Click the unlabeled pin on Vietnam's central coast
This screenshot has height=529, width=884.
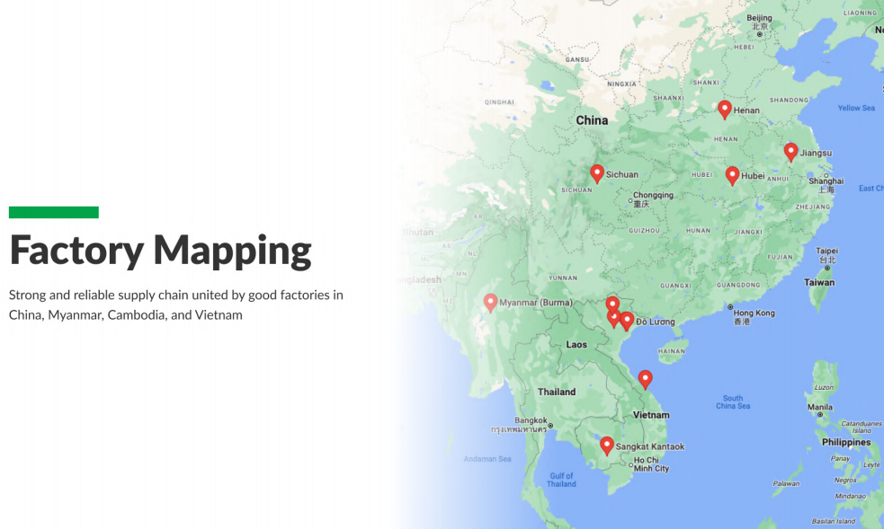(x=645, y=380)
